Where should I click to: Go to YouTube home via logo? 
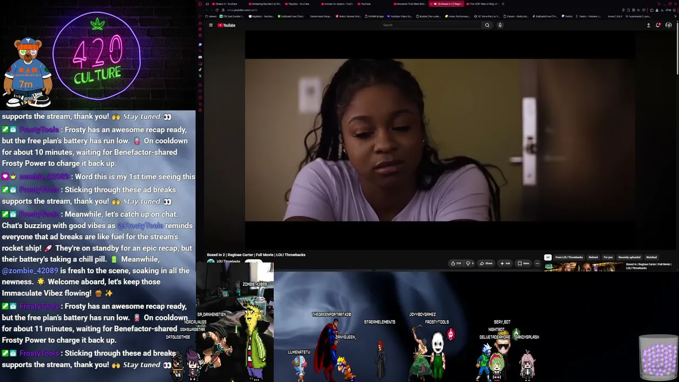pyautogui.click(x=227, y=25)
